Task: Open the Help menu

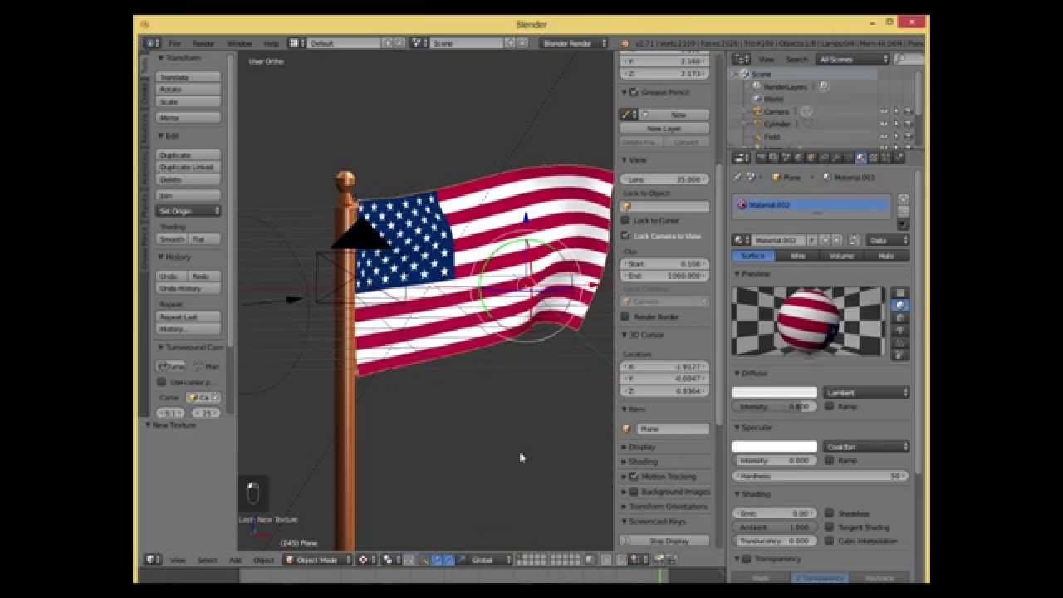Action: coord(271,43)
